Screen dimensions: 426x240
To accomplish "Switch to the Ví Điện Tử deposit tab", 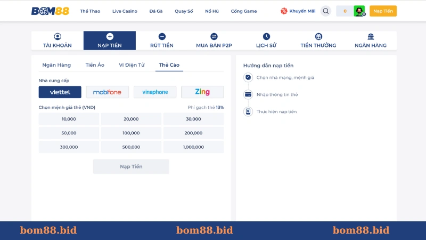I will coord(132,65).
